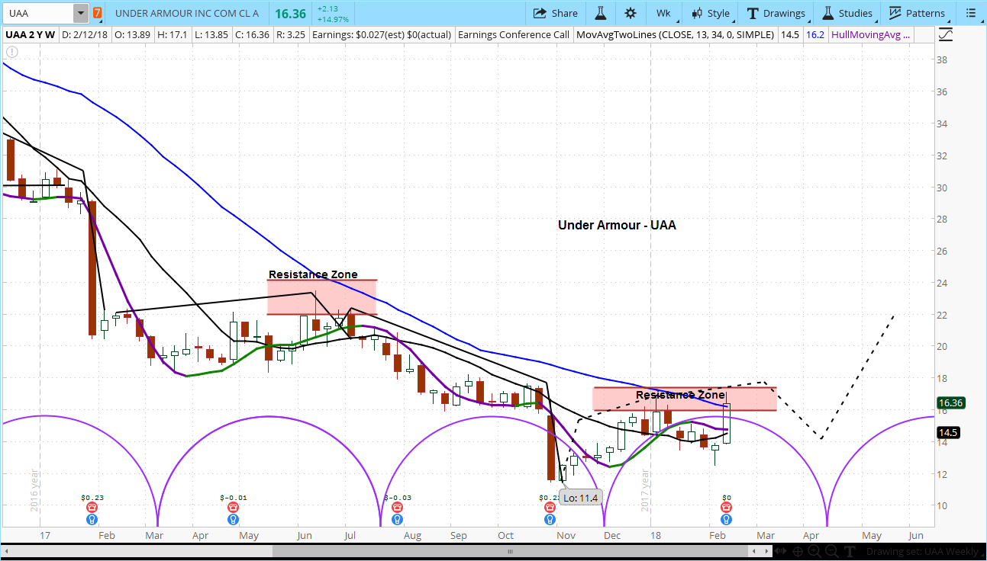The image size is (987, 561).
Task: Click the November 2017 earnings lightbulb icon
Action: pyautogui.click(x=549, y=519)
